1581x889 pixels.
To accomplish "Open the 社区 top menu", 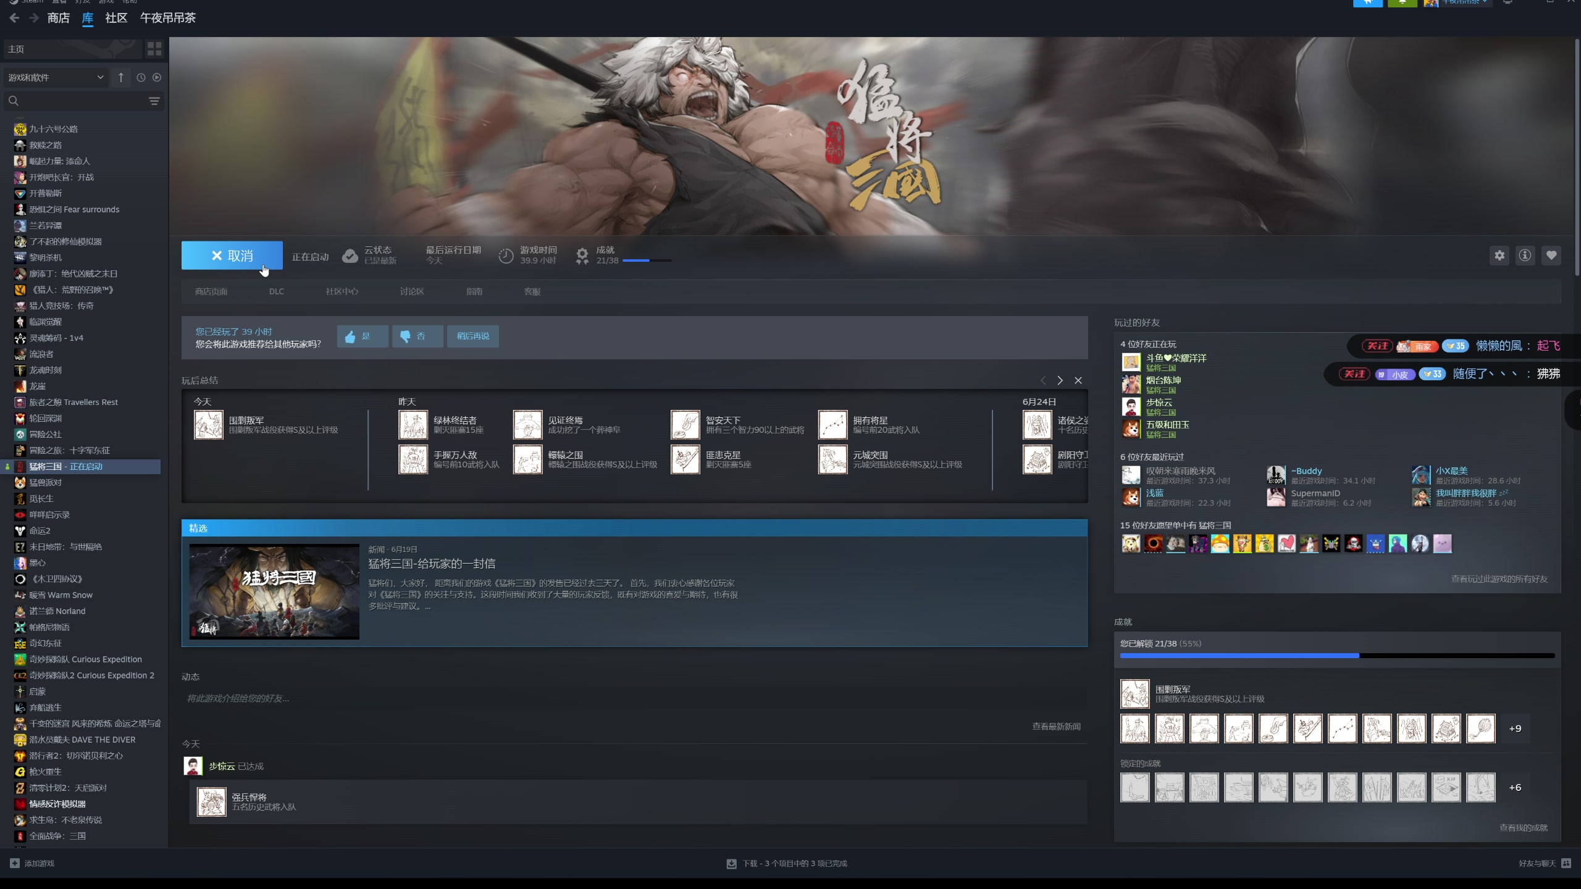I will (x=116, y=18).
